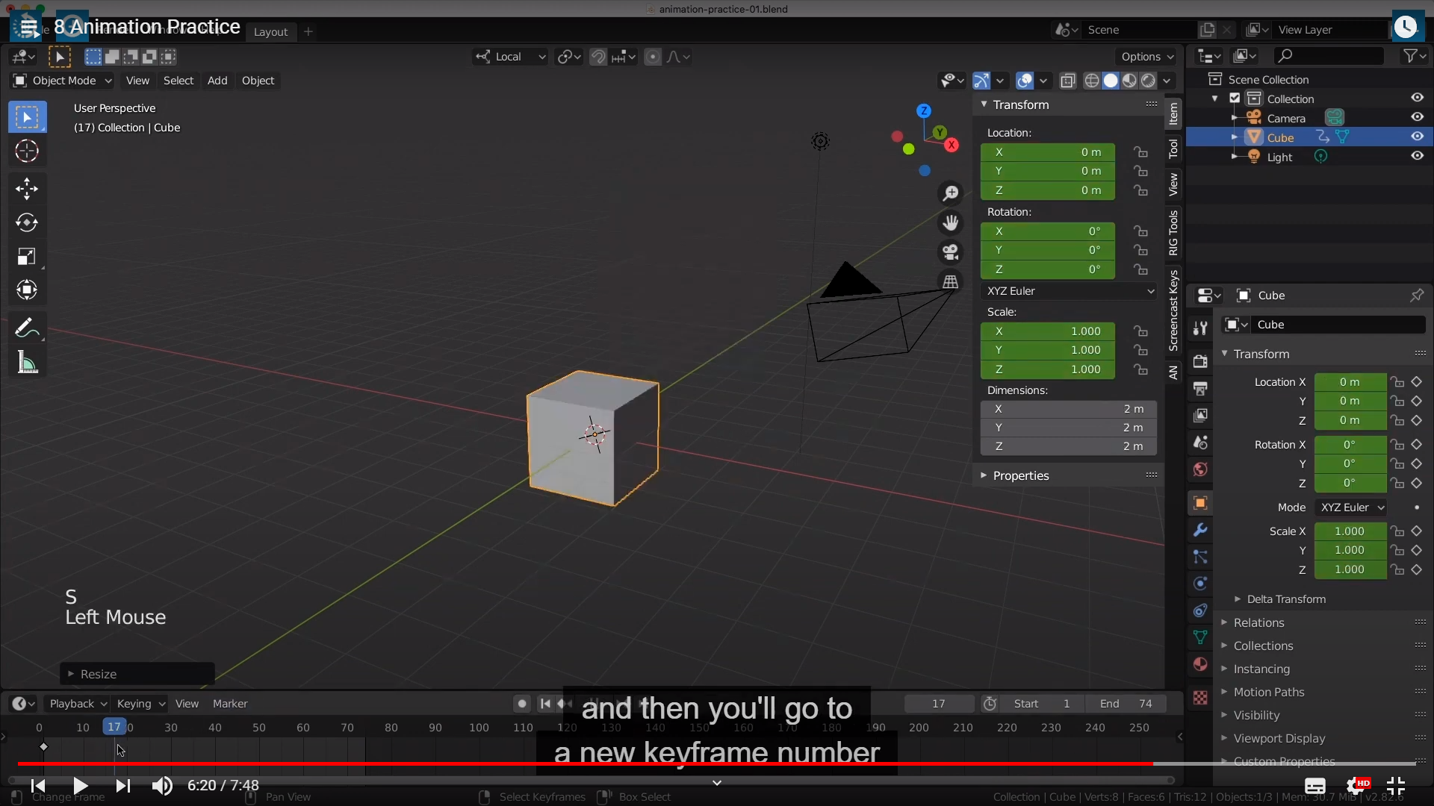Select the Scale tool
The width and height of the screenshot is (1434, 806).
[x=27, y=257]
